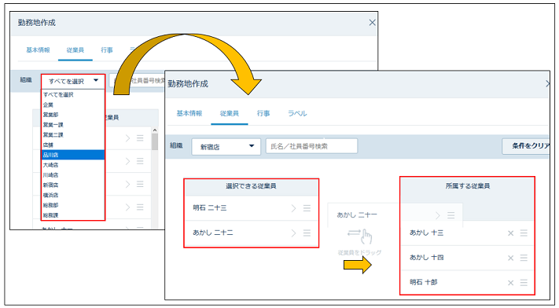Click the drag handle of あかし 十三

524,233
